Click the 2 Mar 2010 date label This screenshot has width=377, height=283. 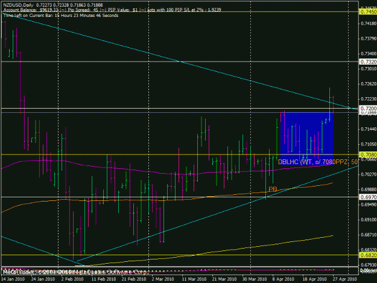coord(163,279)
